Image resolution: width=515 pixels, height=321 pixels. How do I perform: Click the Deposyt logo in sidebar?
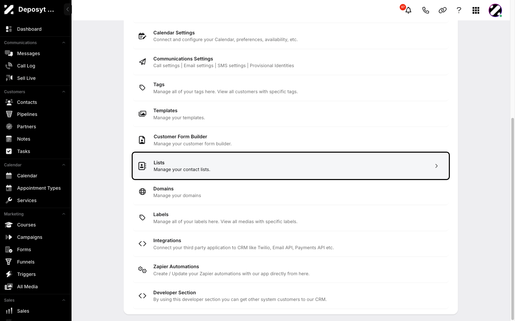[x=9, y=9]
